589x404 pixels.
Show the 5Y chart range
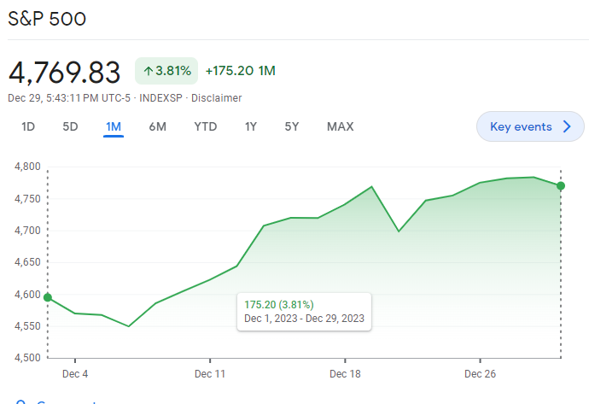point(292,126)
